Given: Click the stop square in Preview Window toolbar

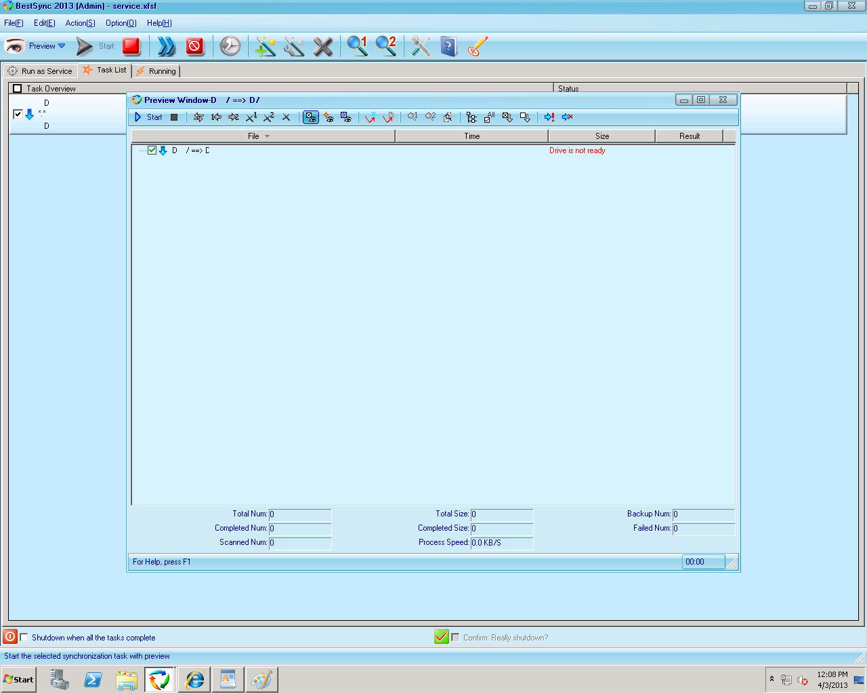Looking at the screenshot, I should coord(174,117).
